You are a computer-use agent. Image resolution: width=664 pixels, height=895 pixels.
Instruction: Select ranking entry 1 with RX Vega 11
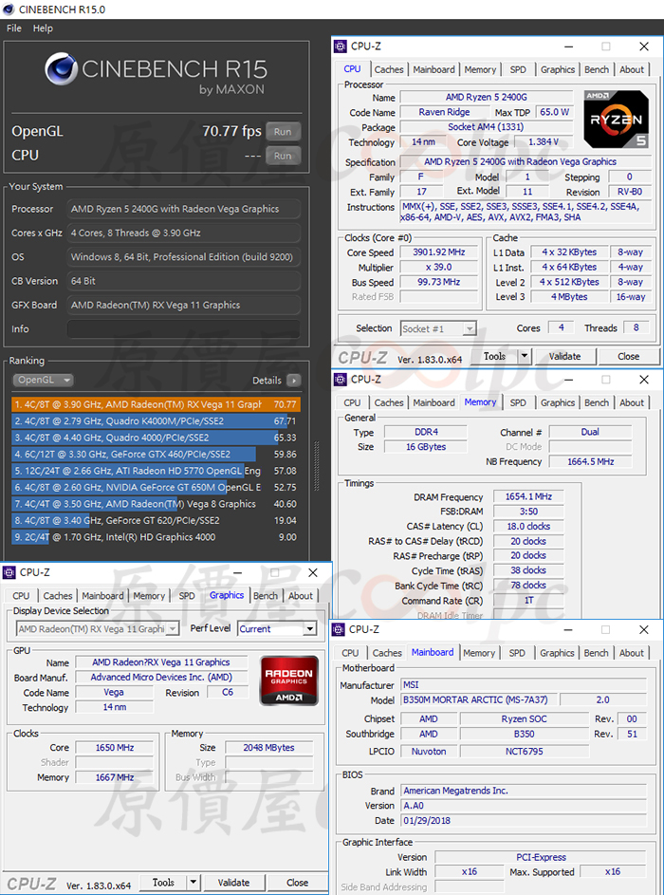pos(156,404)
